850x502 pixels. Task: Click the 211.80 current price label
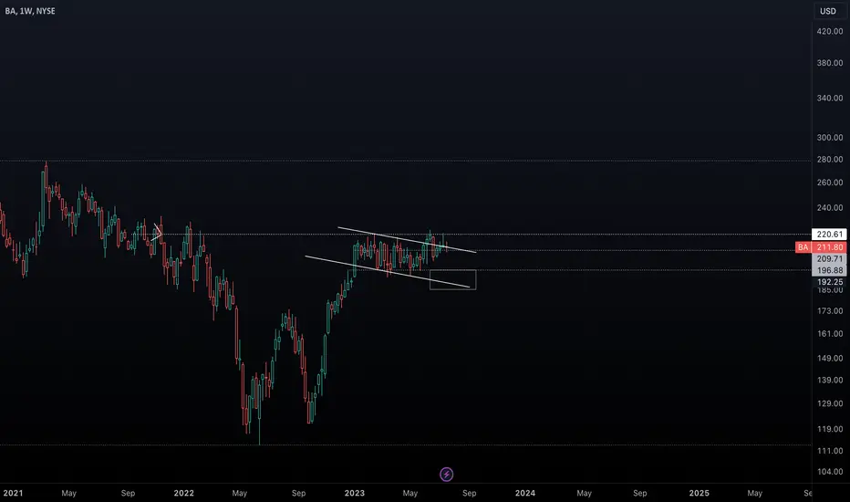pos(829,247)
